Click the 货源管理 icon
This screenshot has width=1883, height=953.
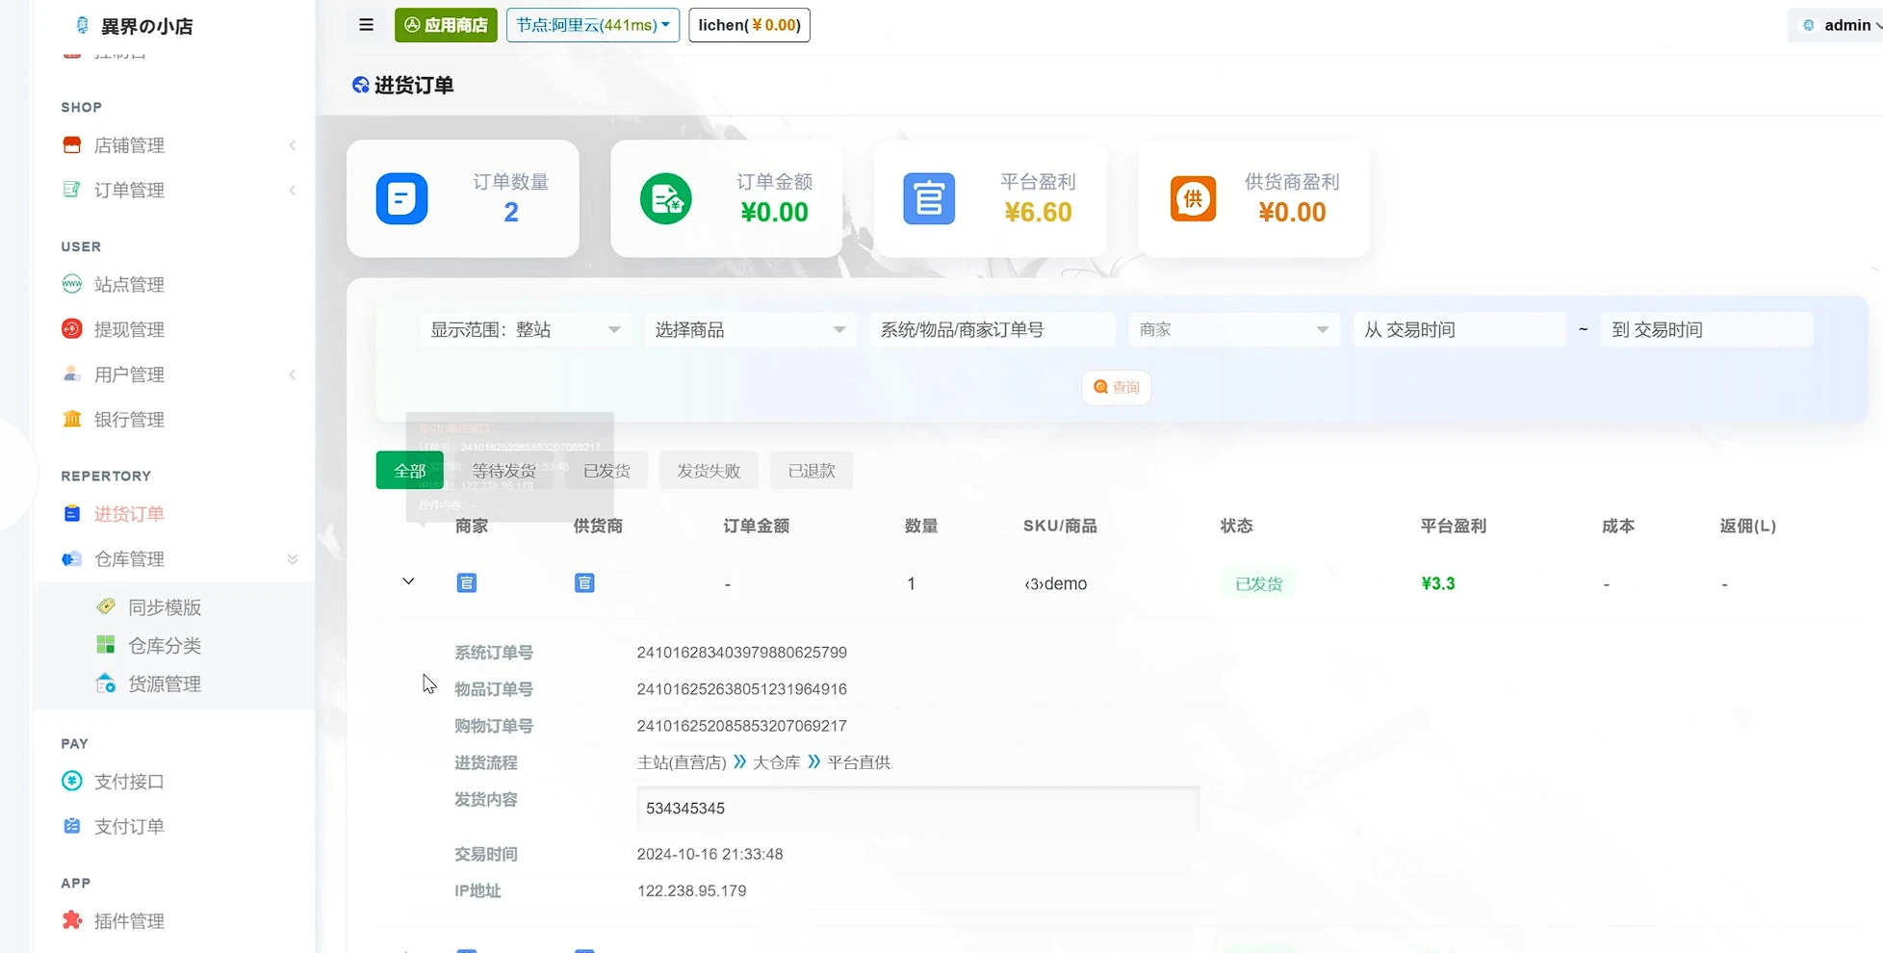pos(106,683)
